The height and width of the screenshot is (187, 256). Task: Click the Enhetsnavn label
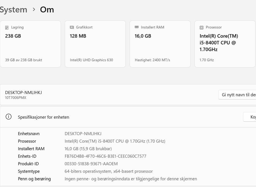[29, 134]
